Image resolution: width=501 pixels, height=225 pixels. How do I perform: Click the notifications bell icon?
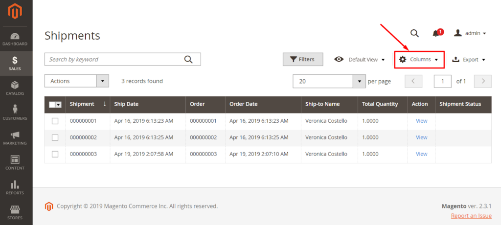click(x=435, y=33)
